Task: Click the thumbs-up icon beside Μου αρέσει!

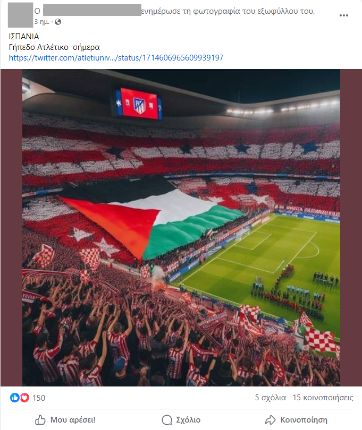Action: coord(40,420)
